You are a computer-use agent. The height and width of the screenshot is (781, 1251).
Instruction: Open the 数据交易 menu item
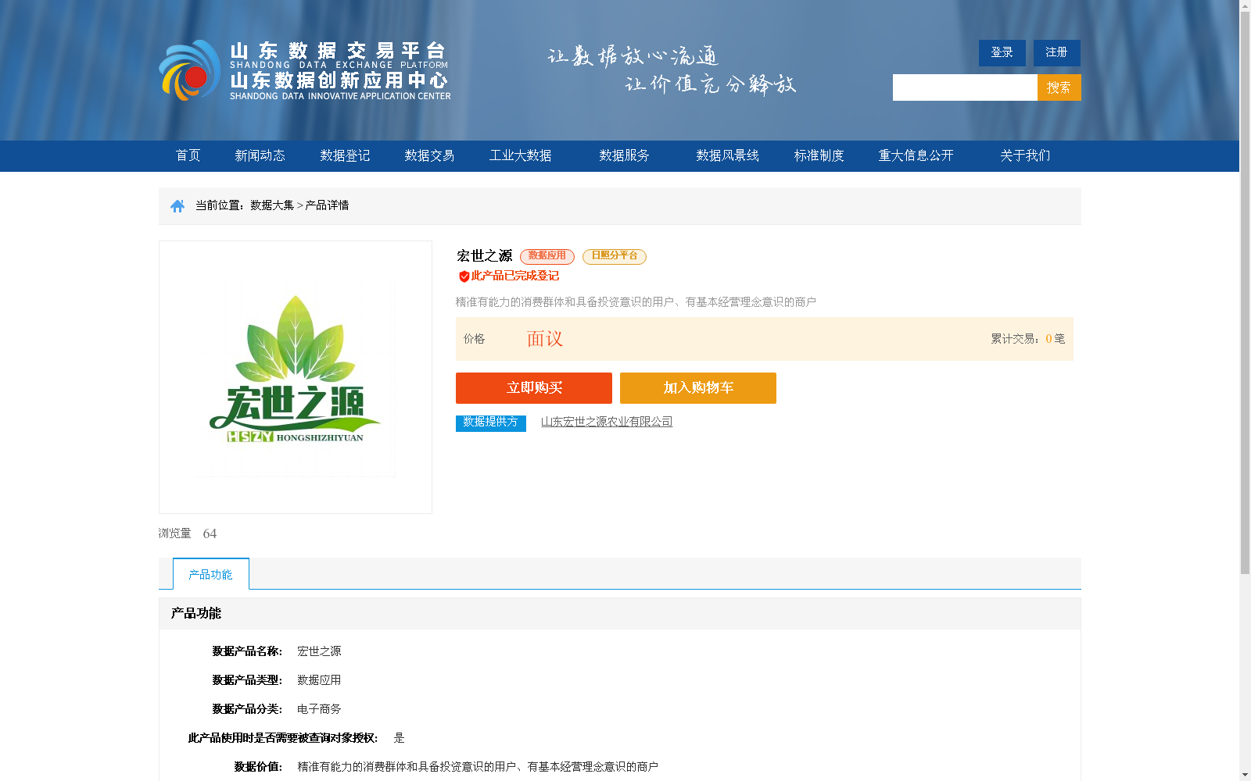(x=429, y=155)
